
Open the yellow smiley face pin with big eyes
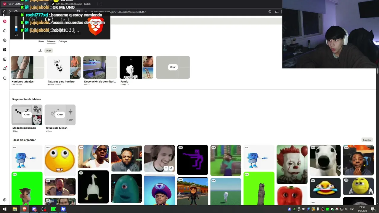click(60, 160)
